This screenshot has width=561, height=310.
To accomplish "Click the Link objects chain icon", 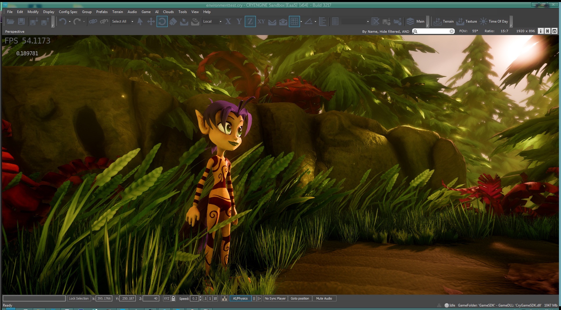I will [93, 21].
